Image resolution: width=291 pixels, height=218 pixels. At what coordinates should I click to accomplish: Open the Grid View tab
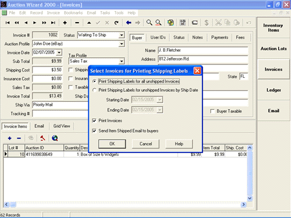pos(62,126)
